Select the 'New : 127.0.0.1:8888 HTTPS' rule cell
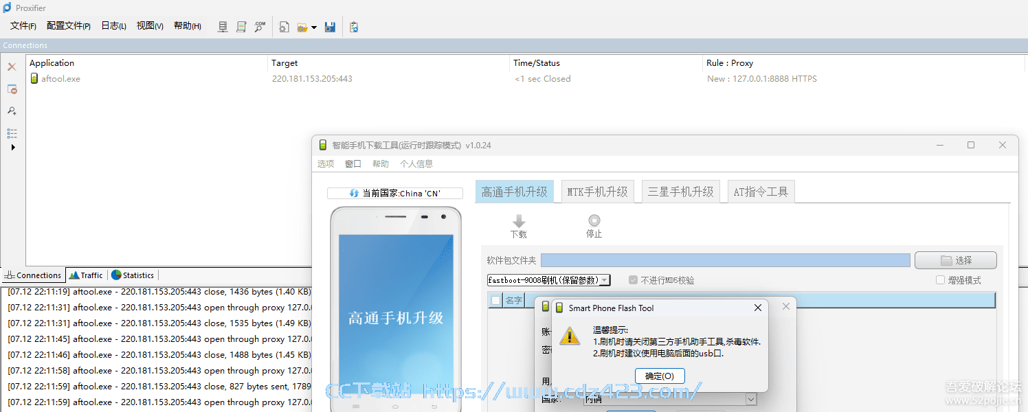The image size is (1028, 412). [762, 79]
